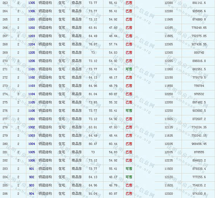Viewport: 215px width, 198px height.
Task: Click the room 1201 link
Action: tap(32, 19)
